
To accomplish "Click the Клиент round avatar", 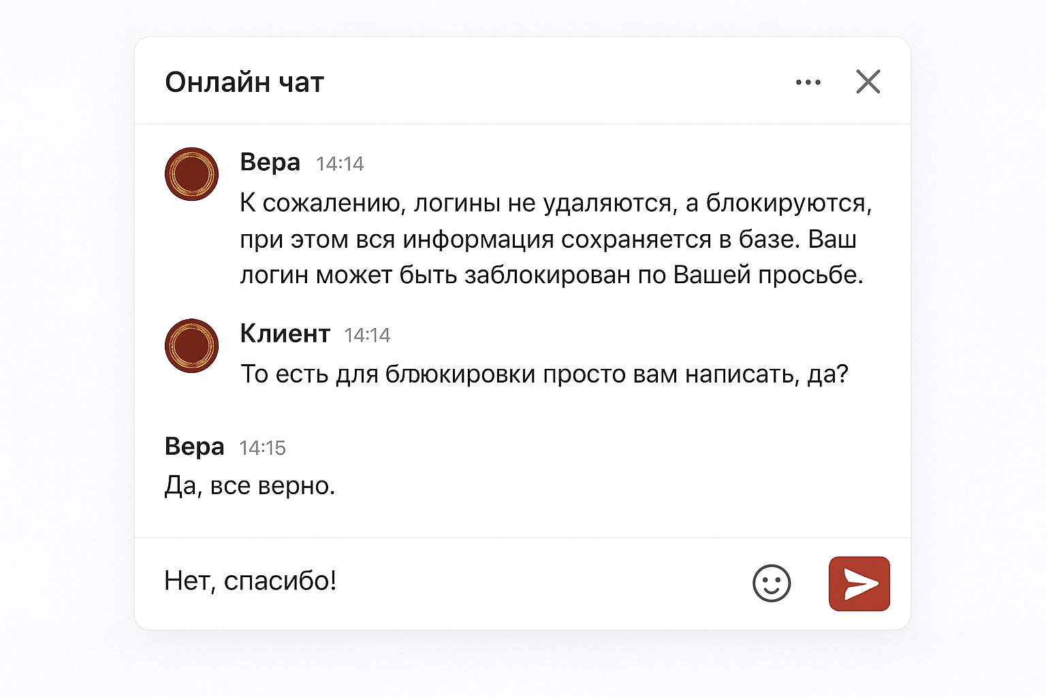I will pos(191,346).
